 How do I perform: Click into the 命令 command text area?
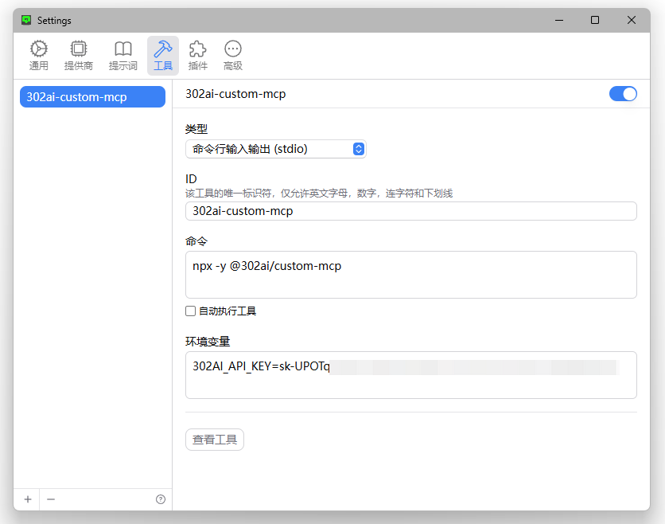(411, 275)
